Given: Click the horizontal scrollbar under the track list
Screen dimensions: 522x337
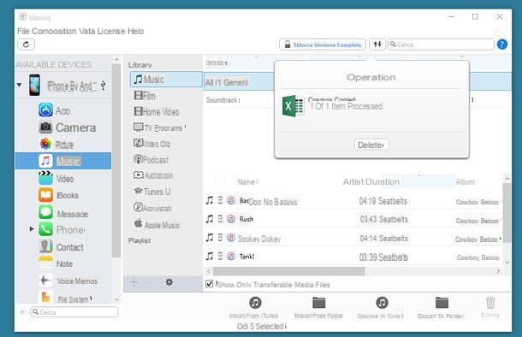Looking at the screenshot, I should [288, 271].
